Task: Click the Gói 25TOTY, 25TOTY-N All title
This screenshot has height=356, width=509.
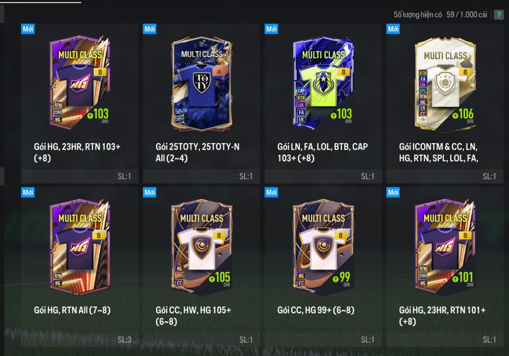Action: point(197,152)
